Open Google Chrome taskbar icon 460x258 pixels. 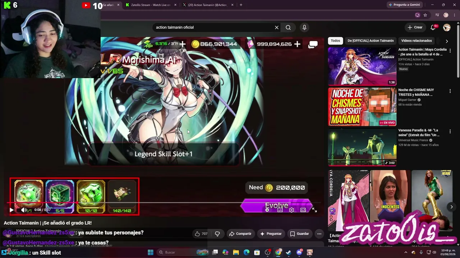[x=278, y=252]
